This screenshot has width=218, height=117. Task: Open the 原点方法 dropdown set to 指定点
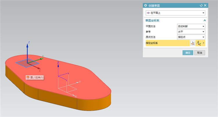[x=191, y=37]
